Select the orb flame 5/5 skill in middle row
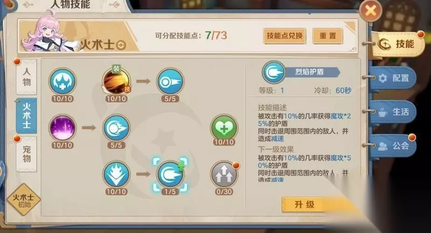This screenshot has height=233, width=431. click(116, 128)
